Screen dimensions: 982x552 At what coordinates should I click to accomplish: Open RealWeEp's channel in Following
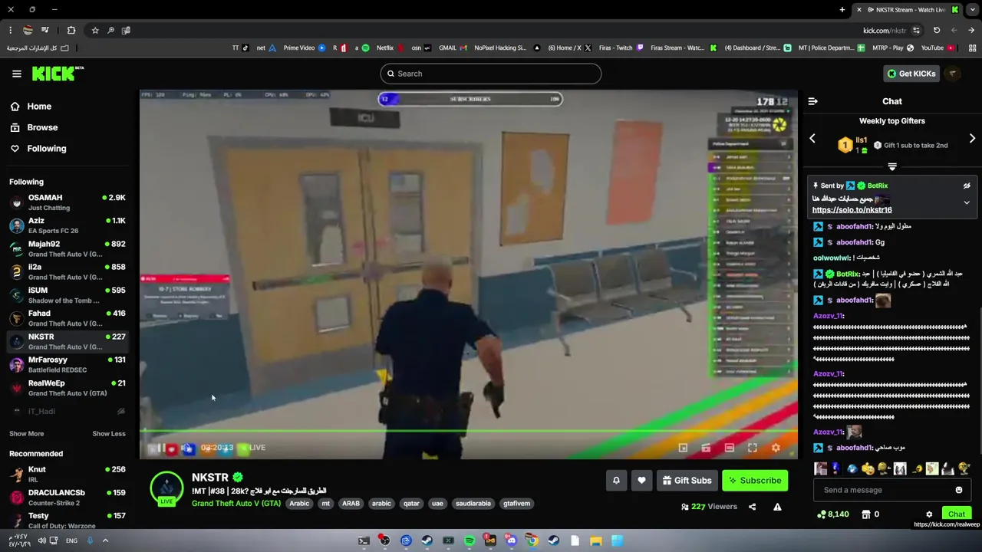(x=68, y=388)
